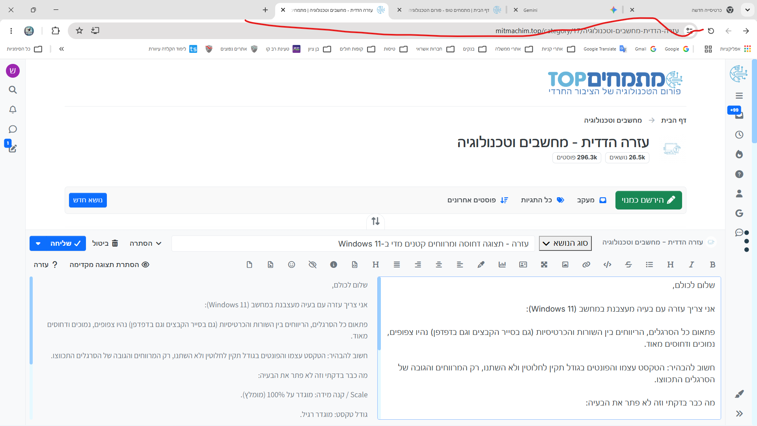Click the topic title input field
The image size is (757, 426).
pos(353,243)
